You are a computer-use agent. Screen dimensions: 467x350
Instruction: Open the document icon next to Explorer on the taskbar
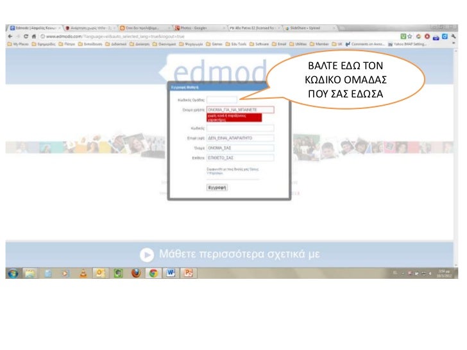(x=47, y=273)
